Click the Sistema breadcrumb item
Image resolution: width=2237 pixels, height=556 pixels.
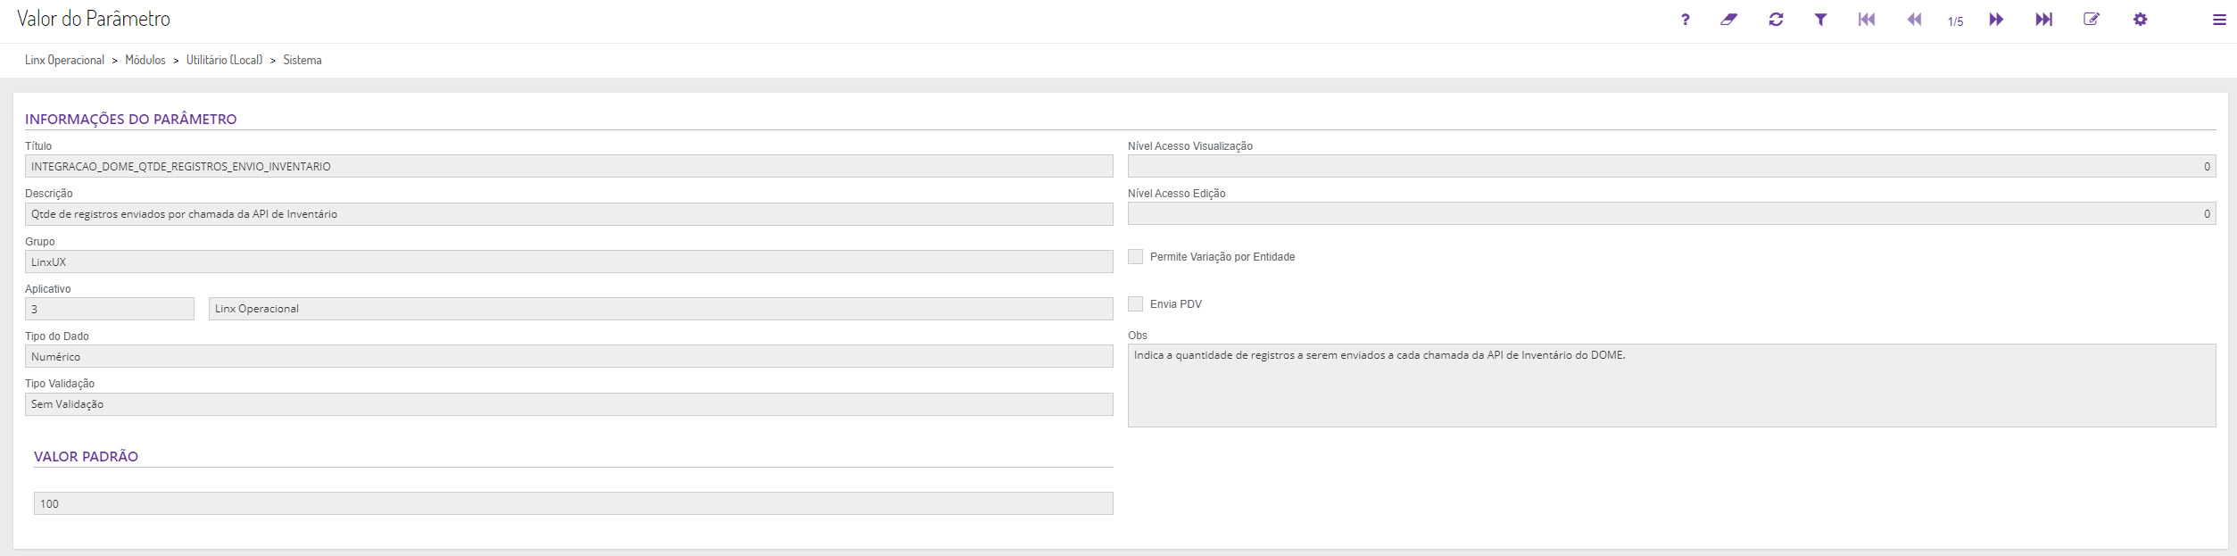[x=302, y=60]
